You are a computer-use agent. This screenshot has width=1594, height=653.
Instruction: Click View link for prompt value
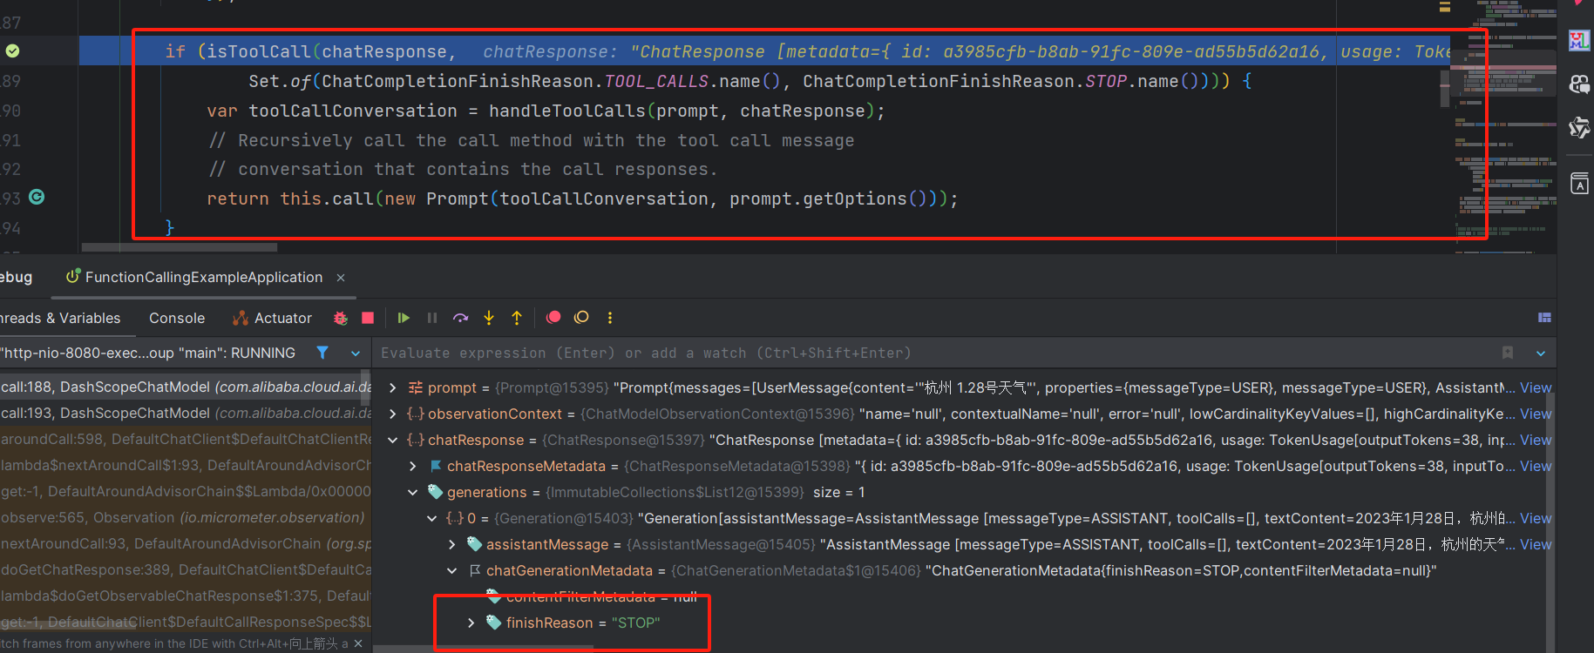(x=1536, y=387)
